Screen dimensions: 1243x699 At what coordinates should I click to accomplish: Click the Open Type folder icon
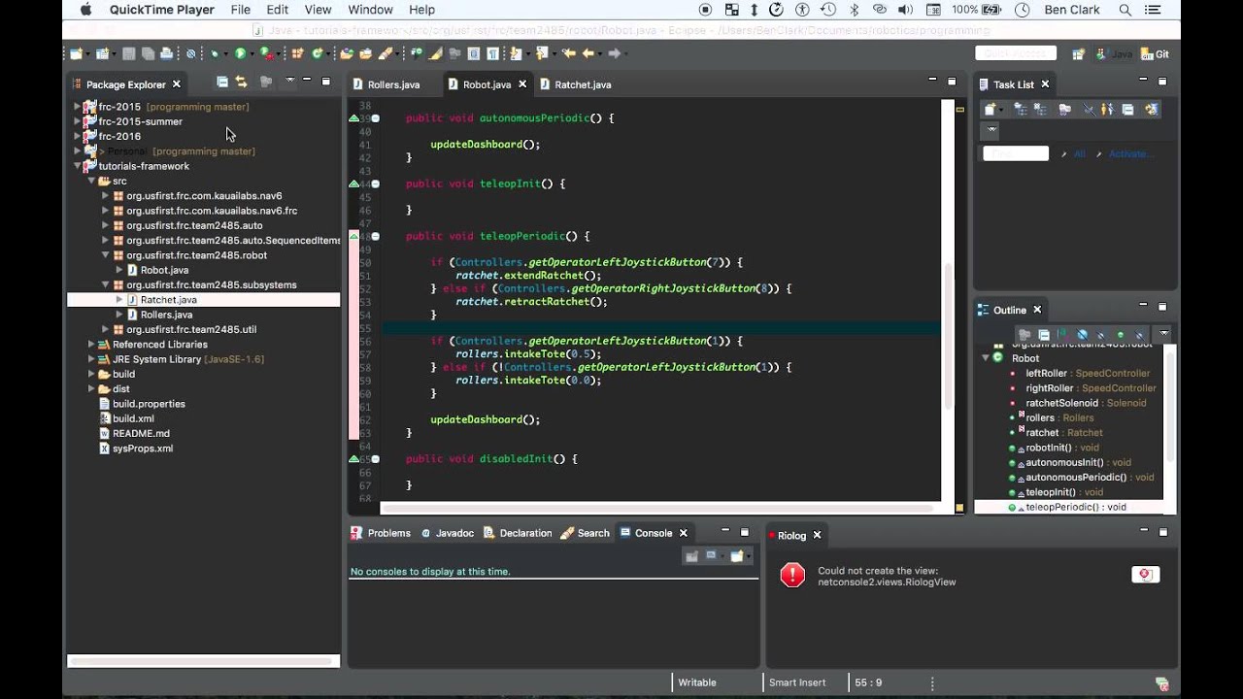(347, 53)
